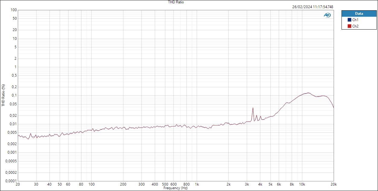The image size is (378, 191).
Task: Click the Frequency (Hz) axis label
Action: tap(176, 188)
